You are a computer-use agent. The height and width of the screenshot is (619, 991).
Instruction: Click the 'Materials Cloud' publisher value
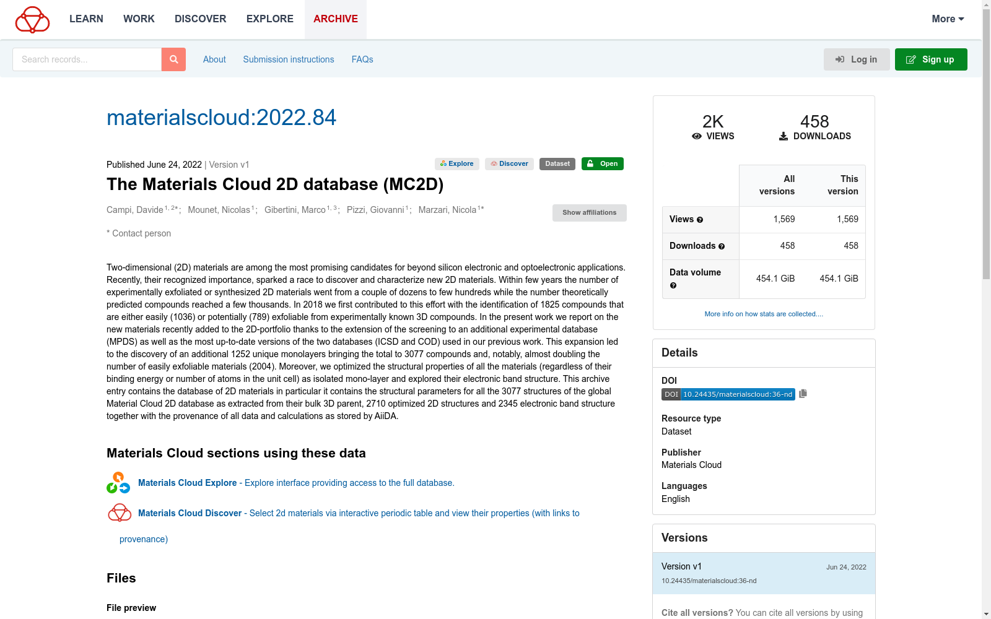coord(691,465)
